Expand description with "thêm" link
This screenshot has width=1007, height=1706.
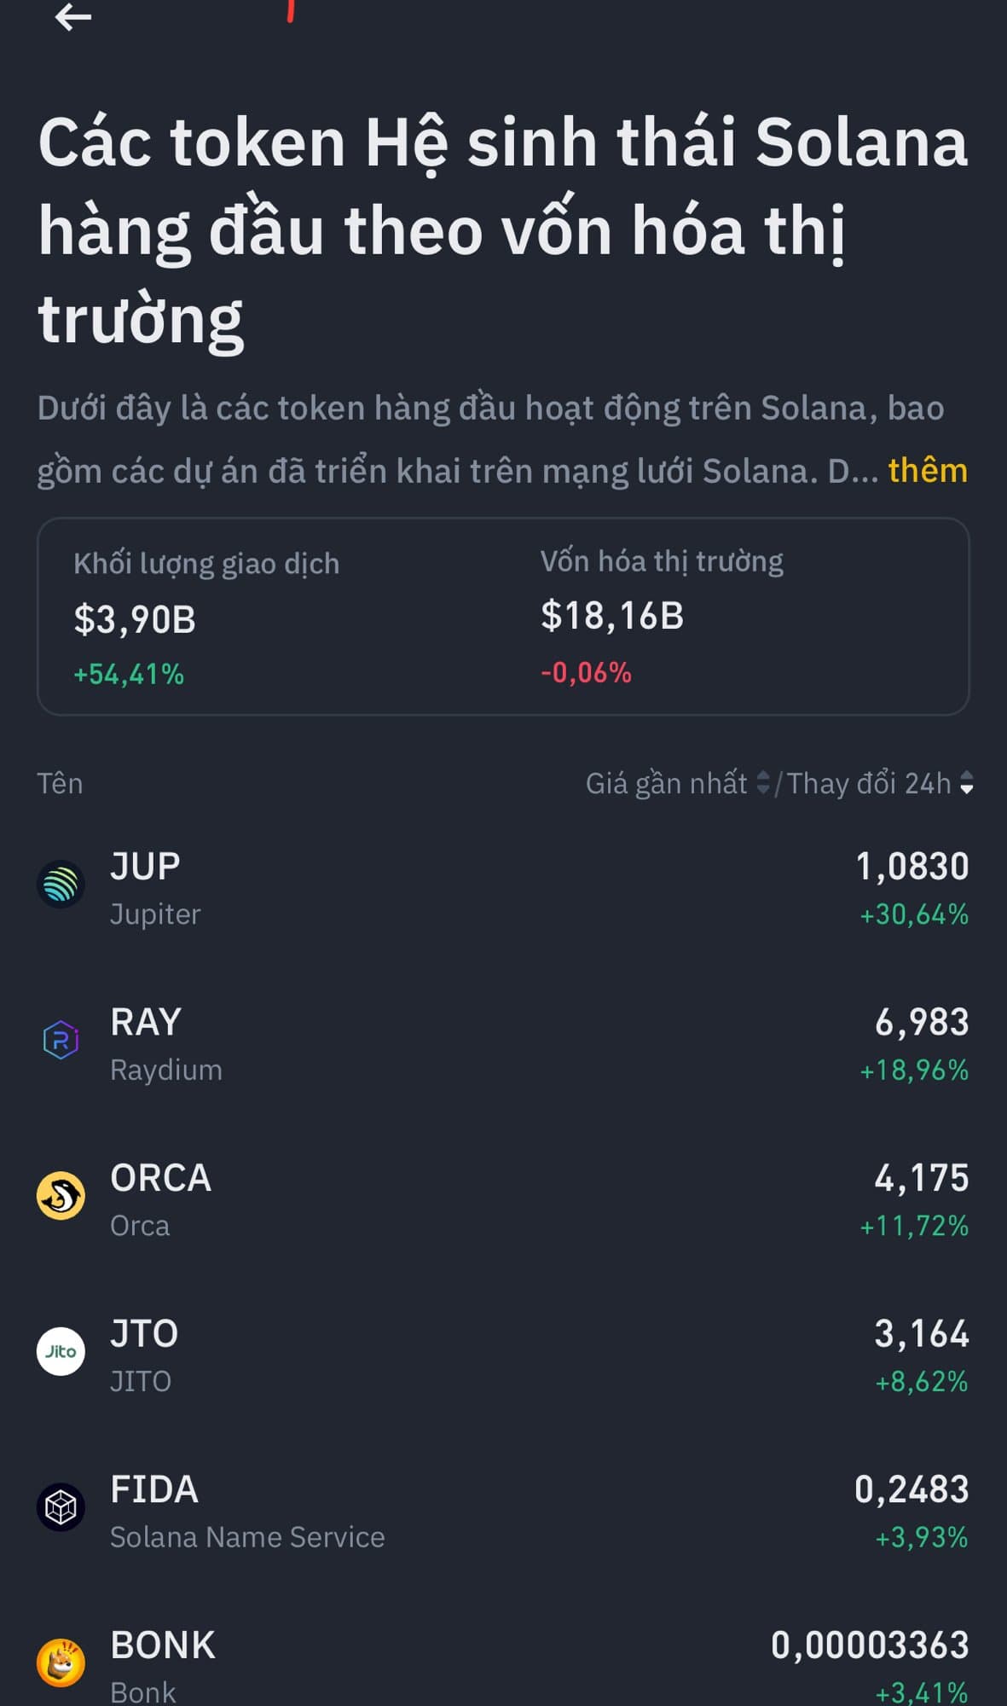point(928,471)
